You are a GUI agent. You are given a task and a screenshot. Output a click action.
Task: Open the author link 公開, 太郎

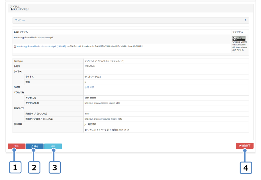[x=91, y=87]
